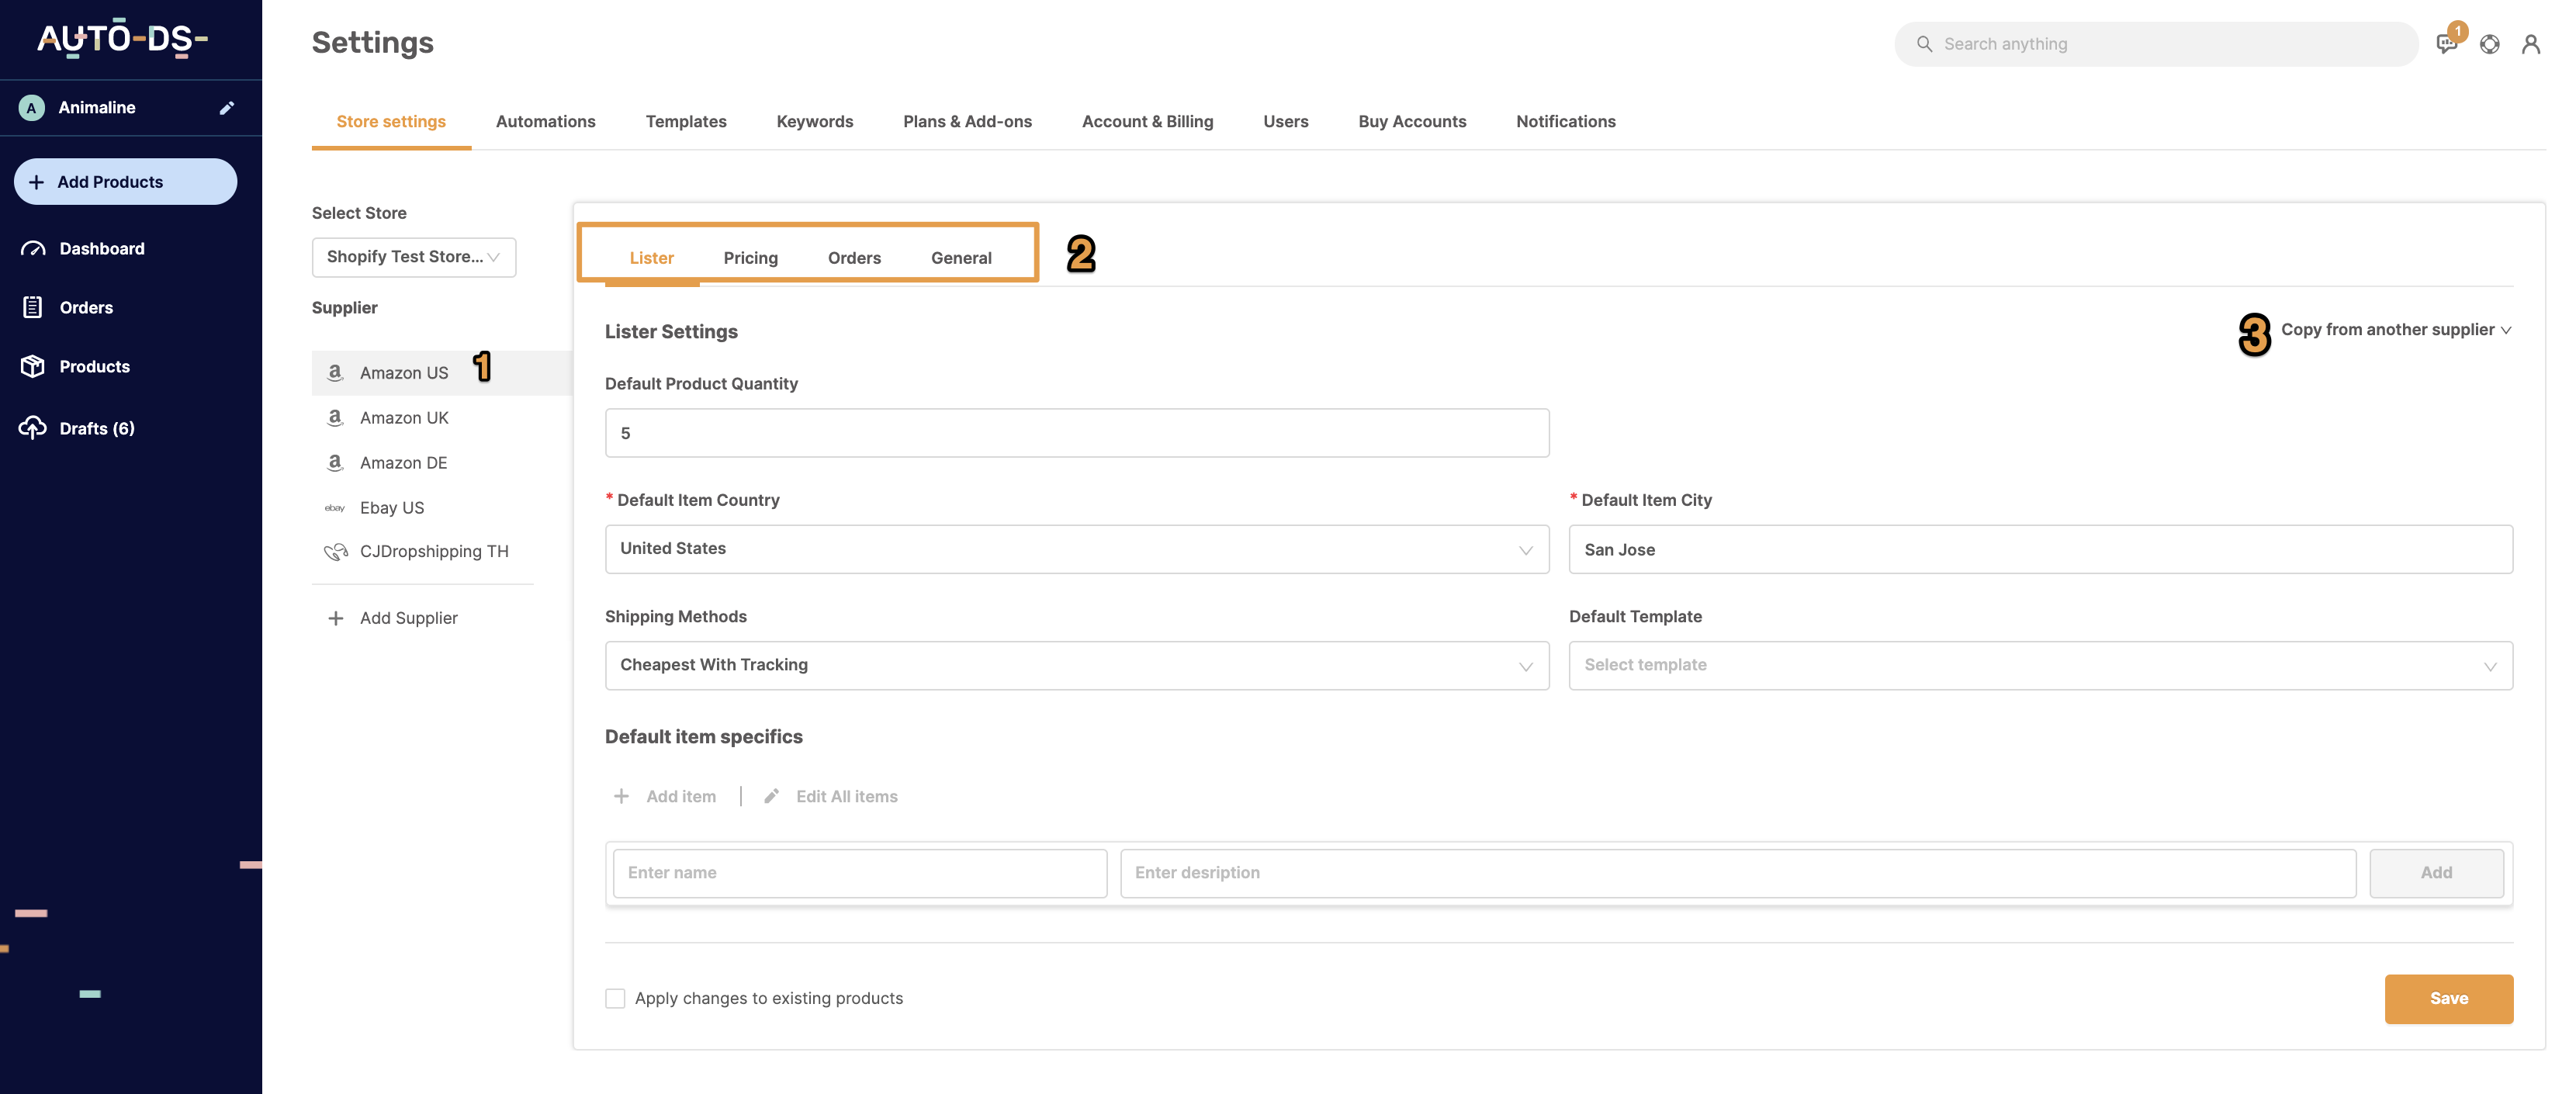2576x1094 pixels.
Task: Focus the Search anything box
Action: (x=2156, y=44)
